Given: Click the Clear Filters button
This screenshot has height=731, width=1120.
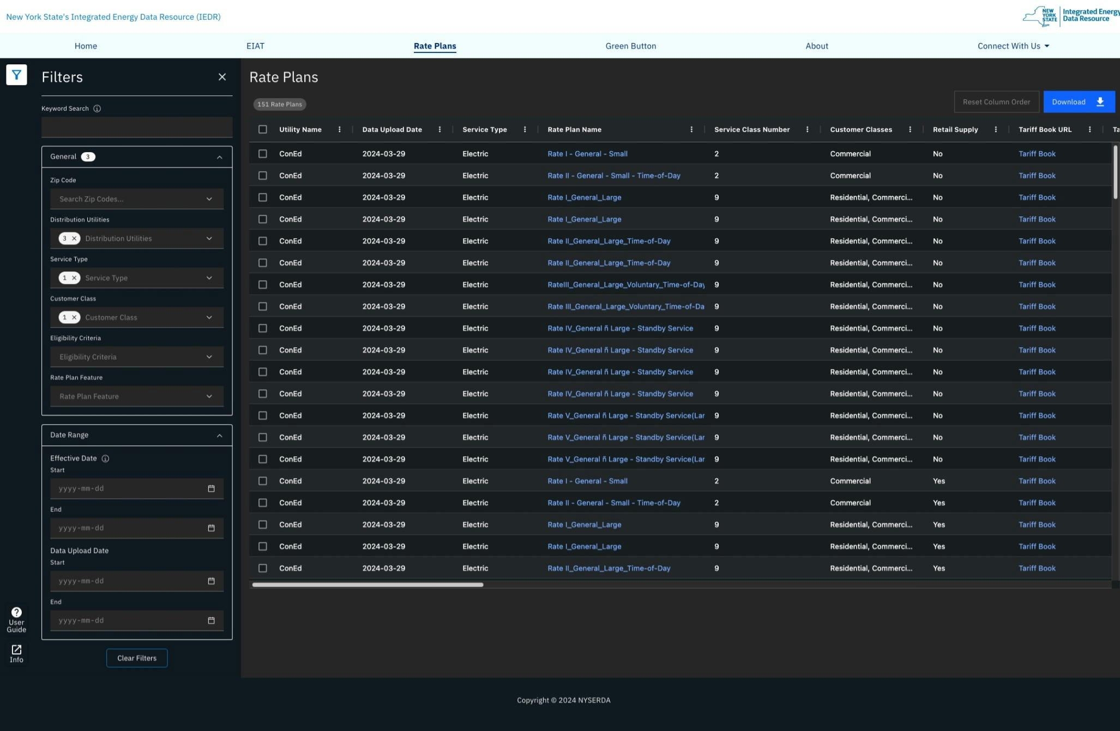Looking at the screenshot, I should tap(137, 658).
